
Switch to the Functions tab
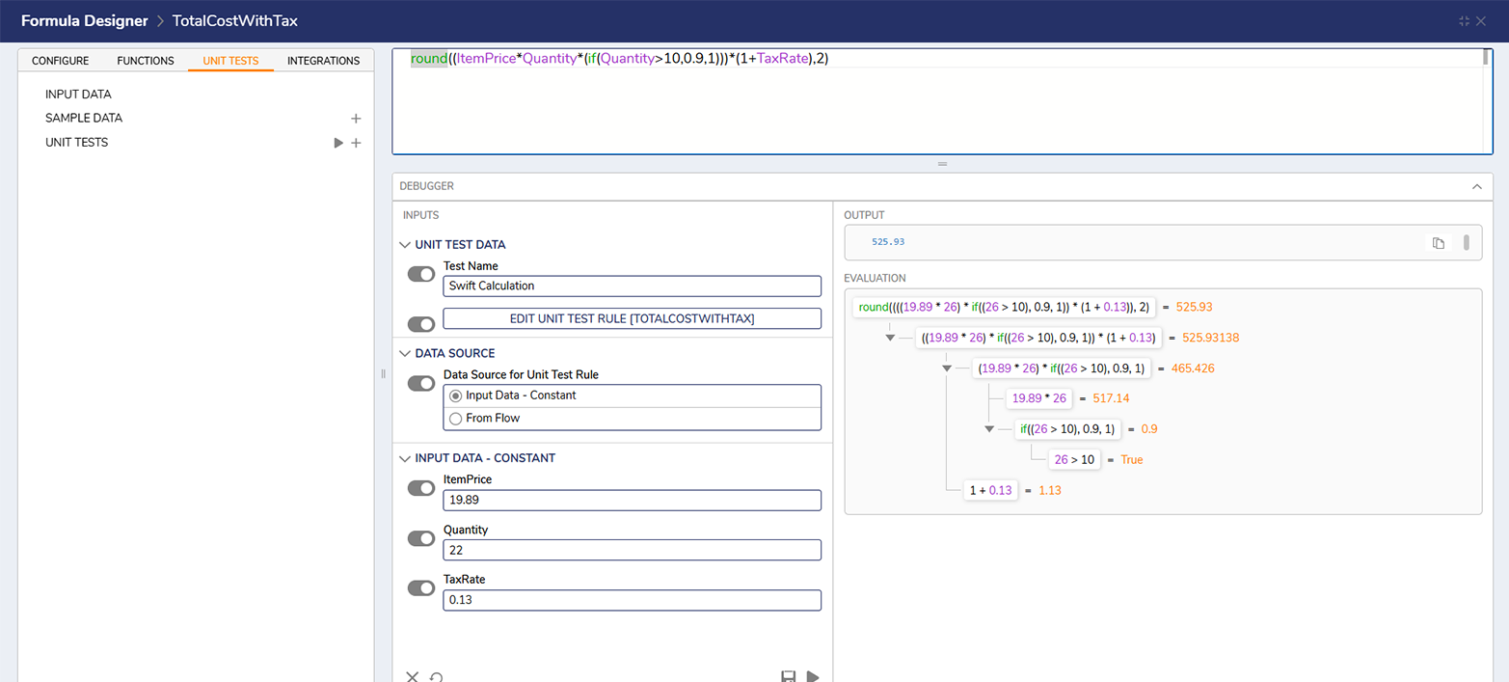[x=146, y=61]
